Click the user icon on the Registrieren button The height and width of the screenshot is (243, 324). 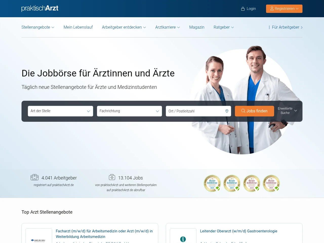[272, 9]
